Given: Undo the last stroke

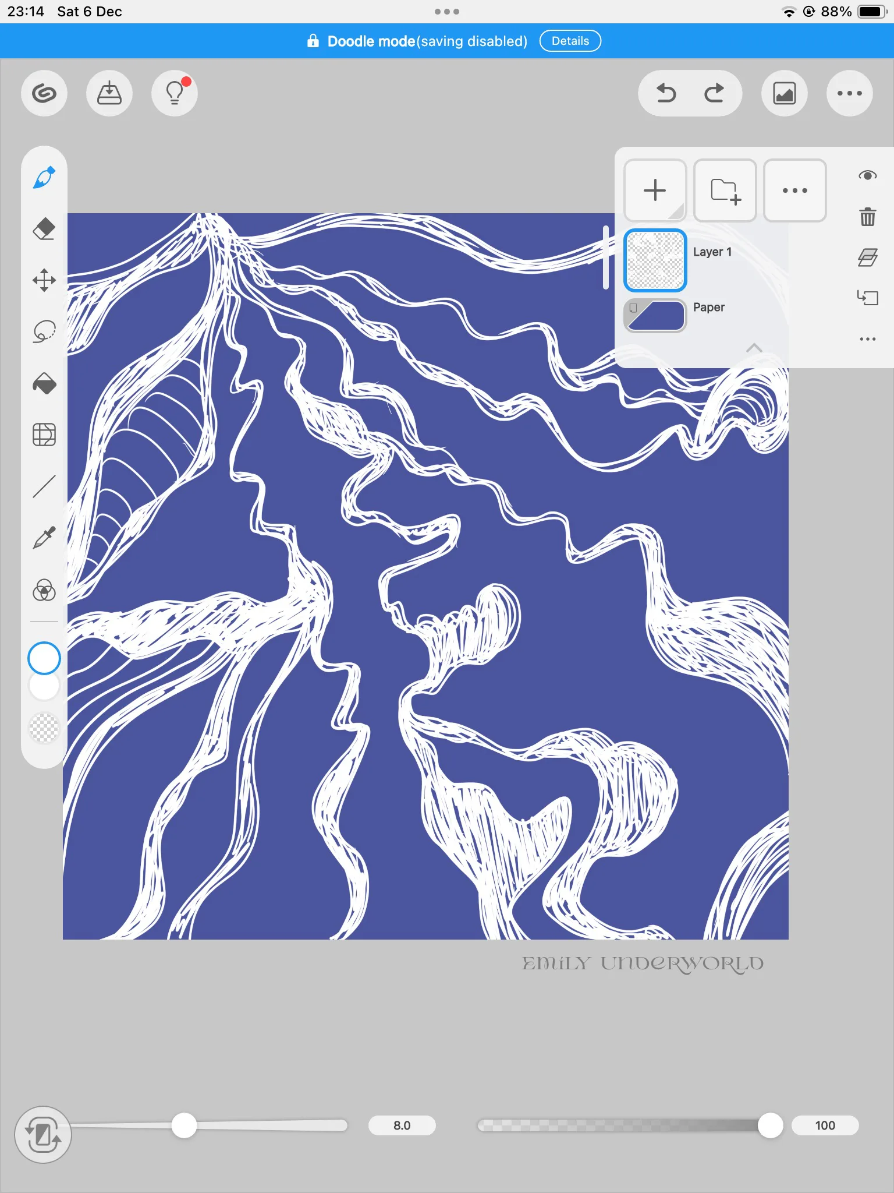Looking at the screenshot, I should [x=666, y=93].
